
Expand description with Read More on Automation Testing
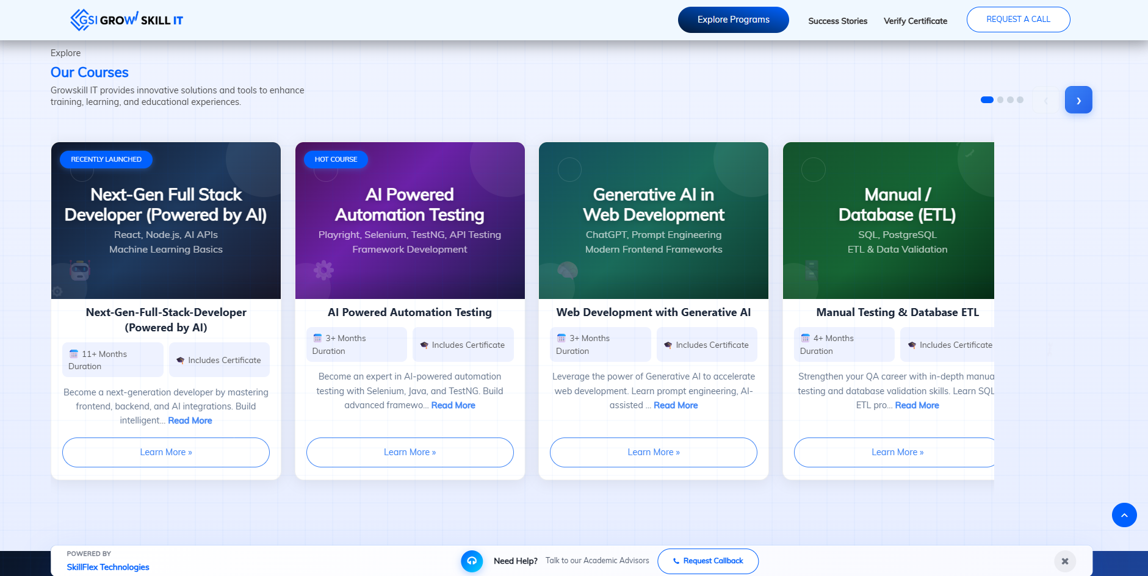453,405
